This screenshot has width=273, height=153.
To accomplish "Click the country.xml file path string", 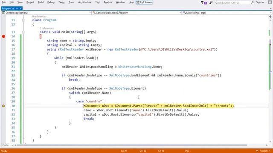I will (x=177, y=49).
